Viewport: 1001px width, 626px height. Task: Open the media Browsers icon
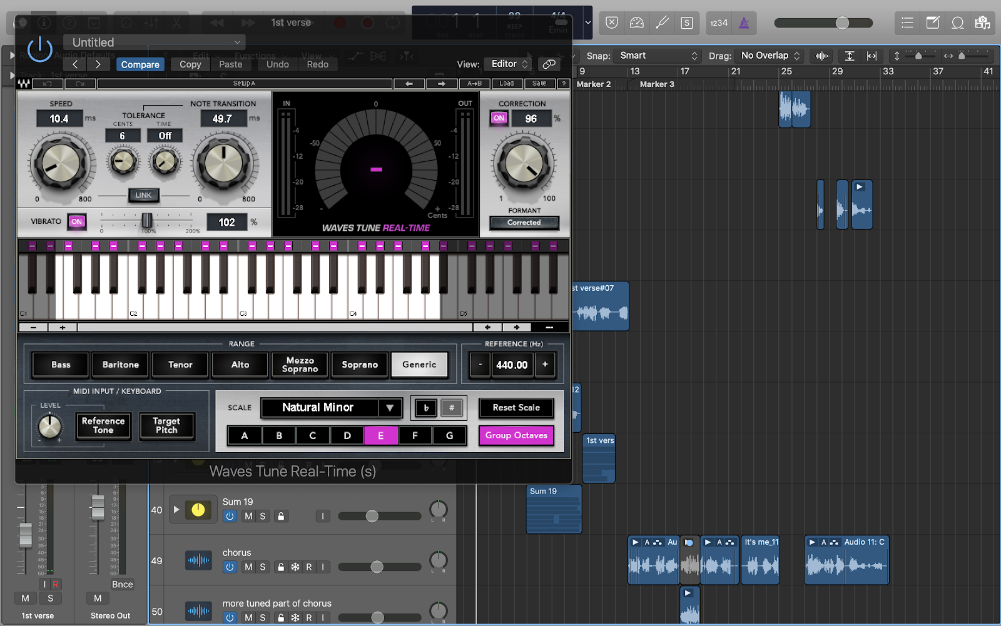982,23
